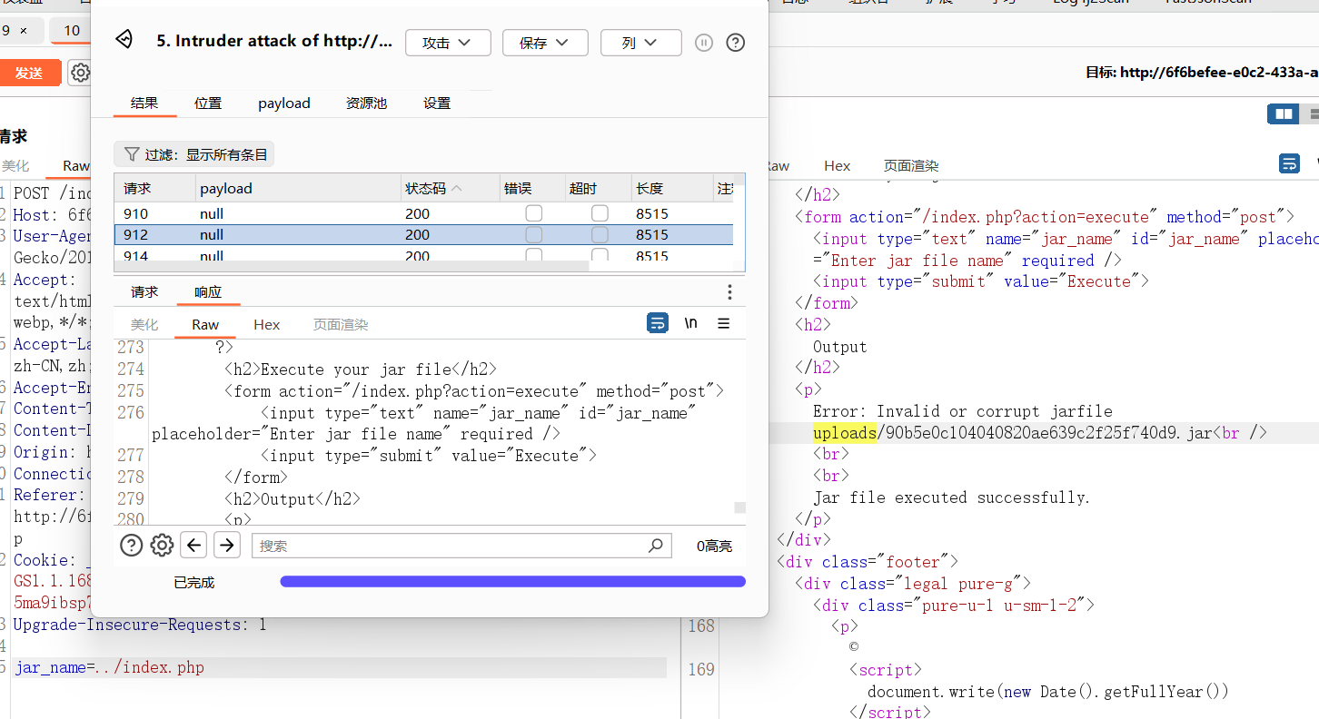Select 页面渲染 tab in Repeater response panel
This screenshot has height=719, width=1319.
click(911, 166)
